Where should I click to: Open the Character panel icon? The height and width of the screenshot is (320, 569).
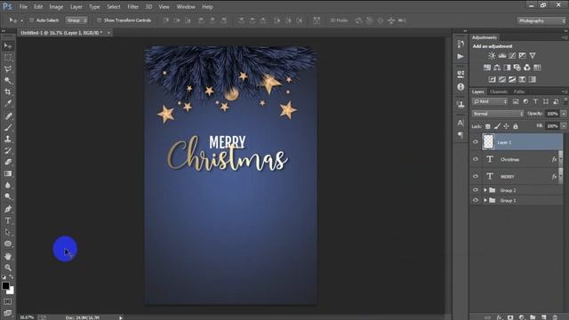(461, 123)
